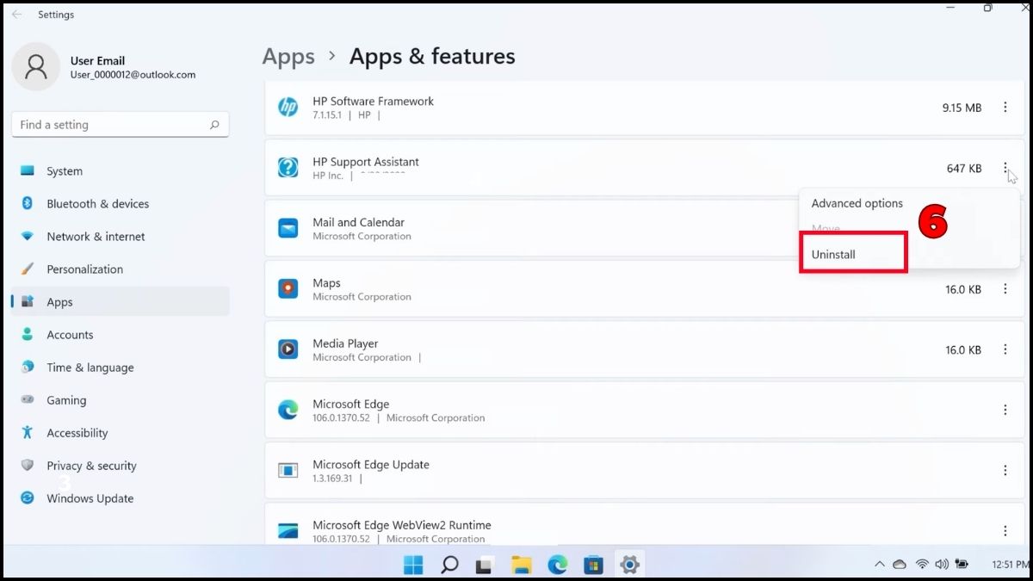The width and height of the screenshot is (1033, 581).
Task: Click the Microsoft Edge app icon in list
Action: 288,410
